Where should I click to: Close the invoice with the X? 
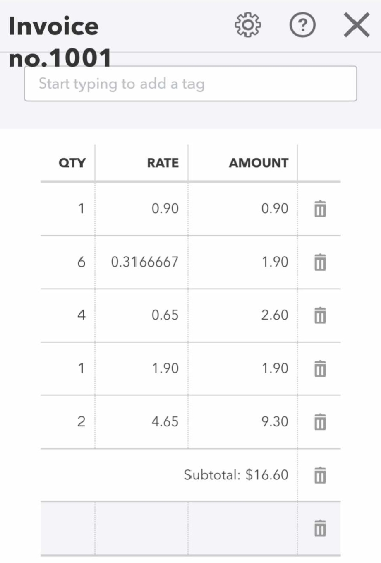pos(357,26)
